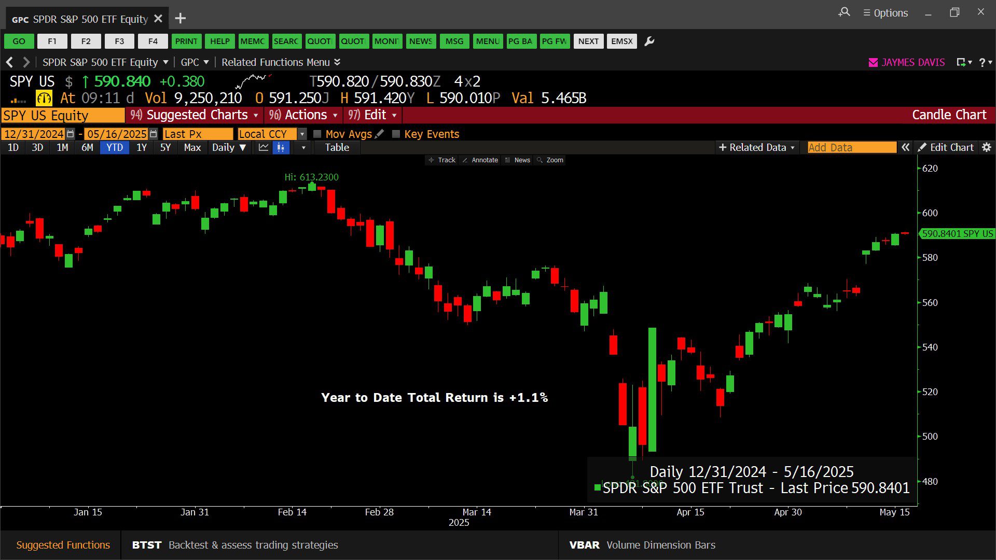Image resolution: width=996 pixels, height=560 pixels.
Task: Click the intraday sparkline mini chart
Action: [253, 81]
